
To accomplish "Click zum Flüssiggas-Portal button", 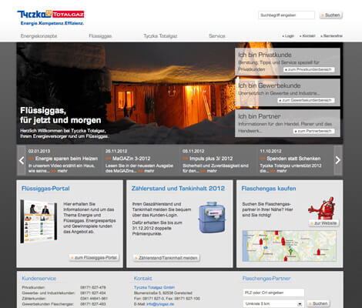I will pos(94,257).
